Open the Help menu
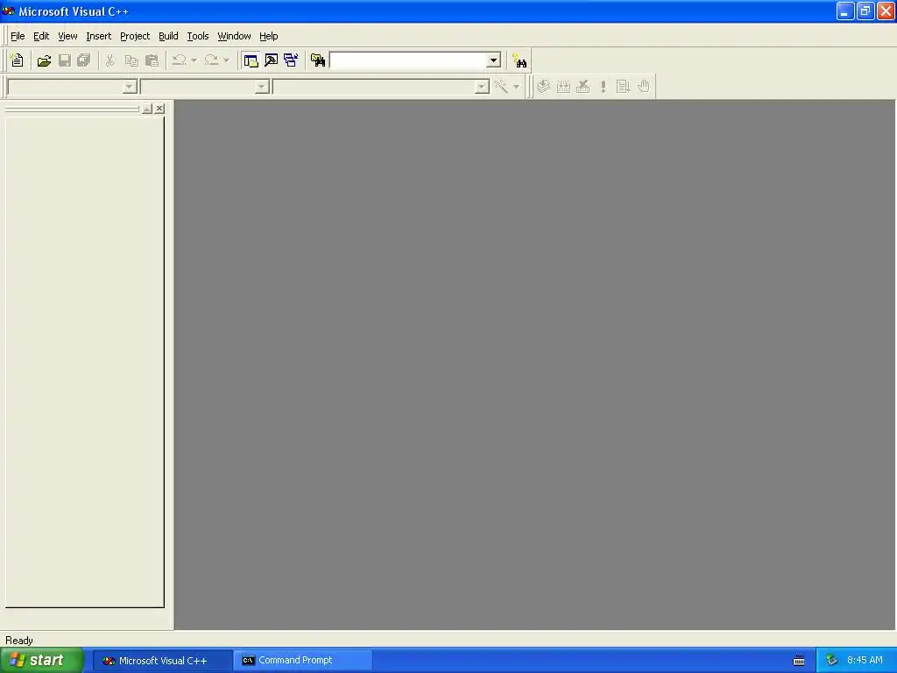Image resolution: width=897 pixels, height=673 pixels. point(268,36)
